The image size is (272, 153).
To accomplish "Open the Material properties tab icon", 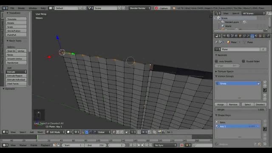I will tap(256, 36).
